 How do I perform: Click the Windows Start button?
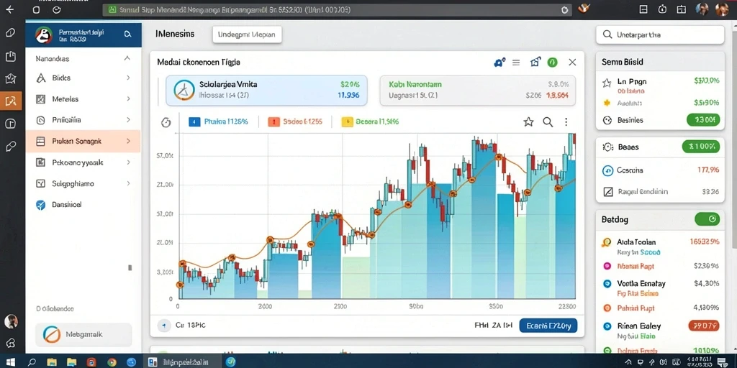10,362
